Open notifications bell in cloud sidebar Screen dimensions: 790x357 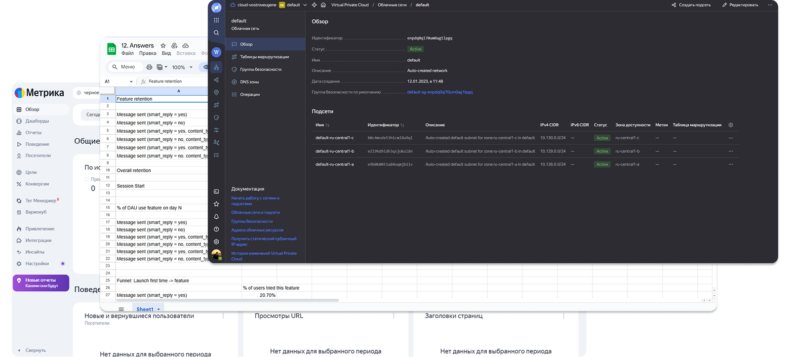click(216, 217)
